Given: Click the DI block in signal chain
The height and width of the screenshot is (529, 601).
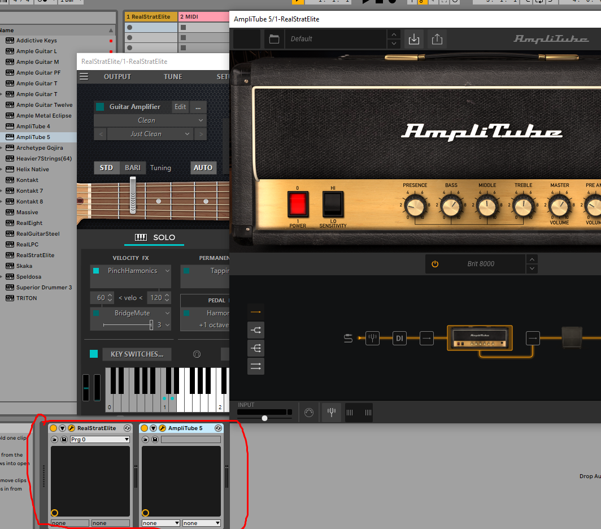Looking at the screenshot, I should coord(399,338).
